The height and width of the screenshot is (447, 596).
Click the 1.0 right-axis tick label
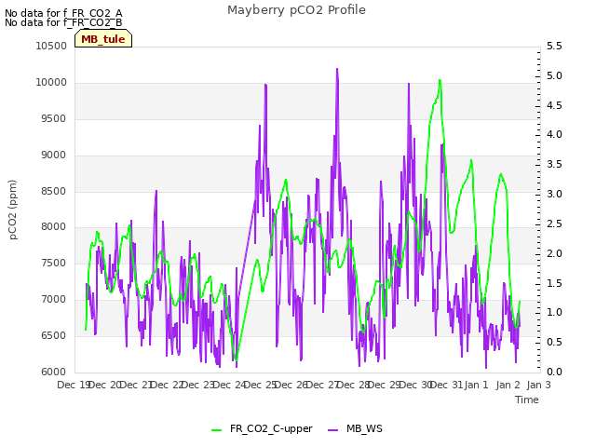(554, 313)
